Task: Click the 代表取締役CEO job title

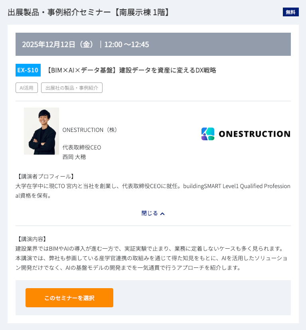Action: click(x=82, y=147)
